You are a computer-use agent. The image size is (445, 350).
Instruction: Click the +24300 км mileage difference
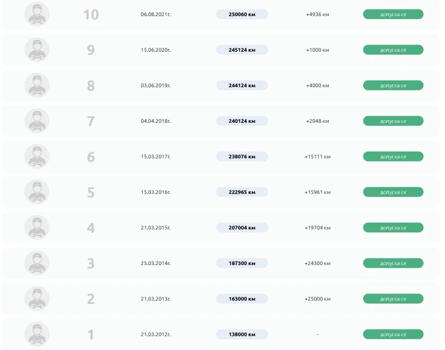318,263
